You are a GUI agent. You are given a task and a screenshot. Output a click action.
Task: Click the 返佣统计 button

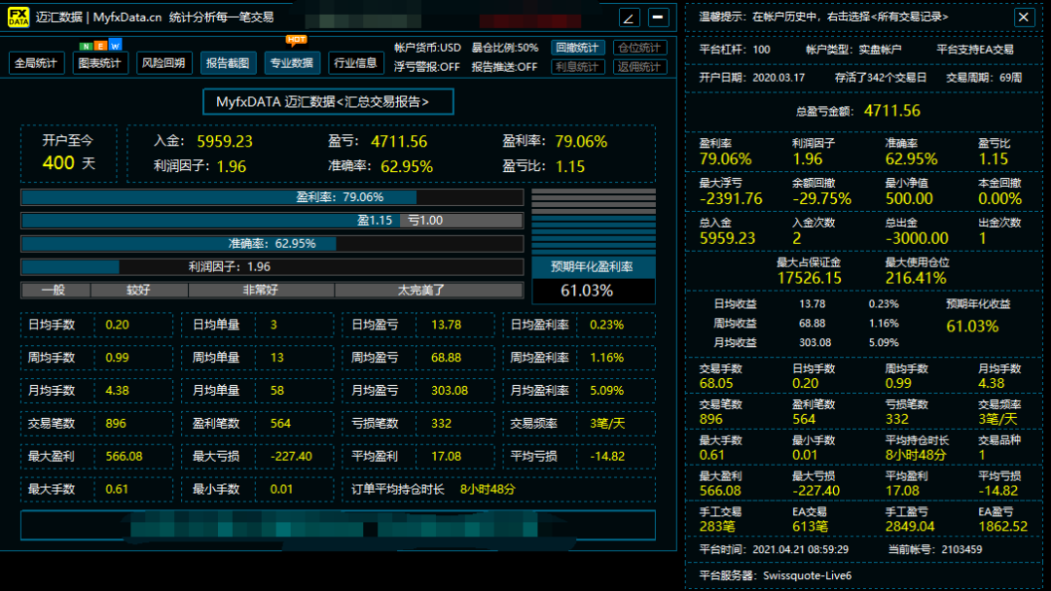click(640, 67)
